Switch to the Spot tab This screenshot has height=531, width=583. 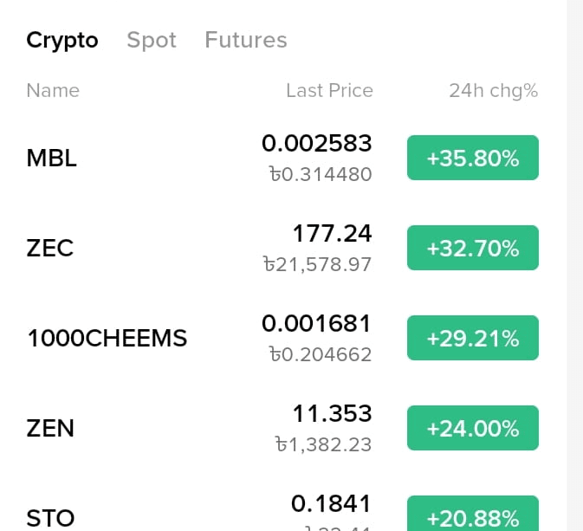(152, 40)
